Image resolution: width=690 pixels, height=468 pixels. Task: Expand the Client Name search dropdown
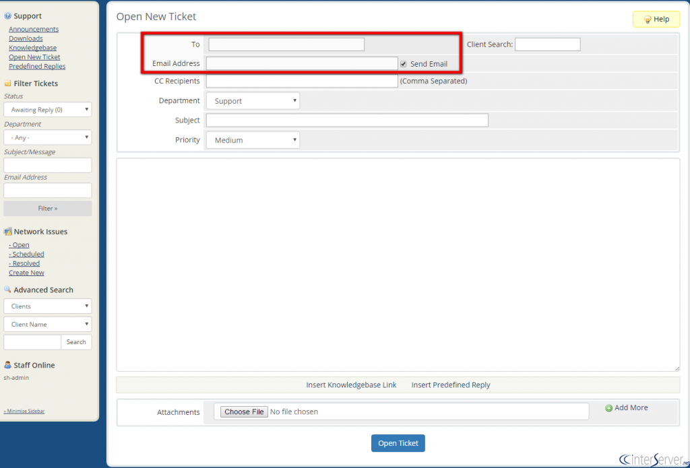[x=48, y=324]
